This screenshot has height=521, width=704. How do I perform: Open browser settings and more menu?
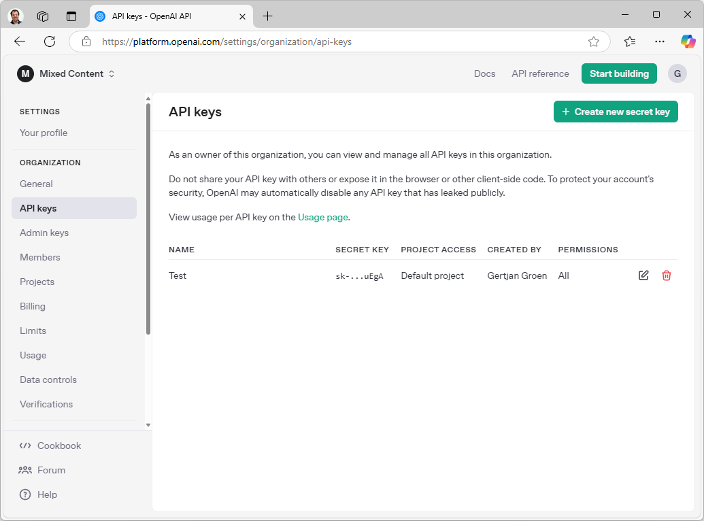[660, 41]
